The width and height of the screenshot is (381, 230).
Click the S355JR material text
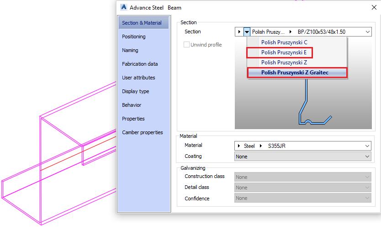[276, 146]
